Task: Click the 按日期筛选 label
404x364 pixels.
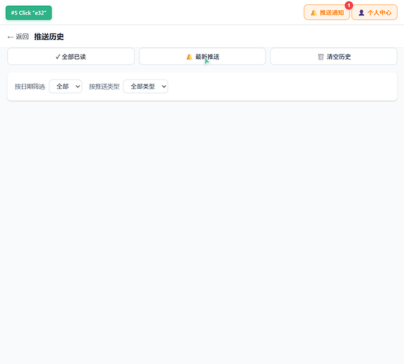Action: 30,87
